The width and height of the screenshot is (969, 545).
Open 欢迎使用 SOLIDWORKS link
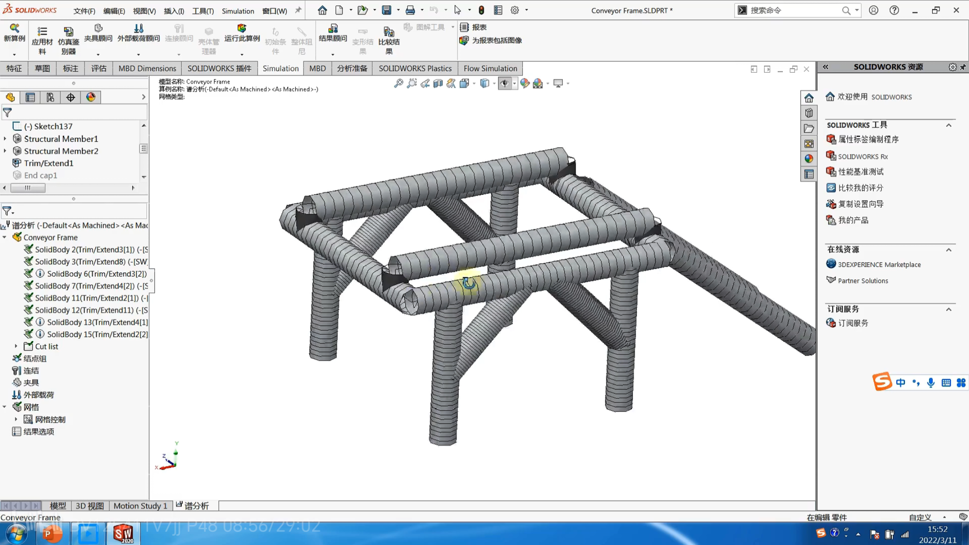pyautogui.click(x=875, y=97)
